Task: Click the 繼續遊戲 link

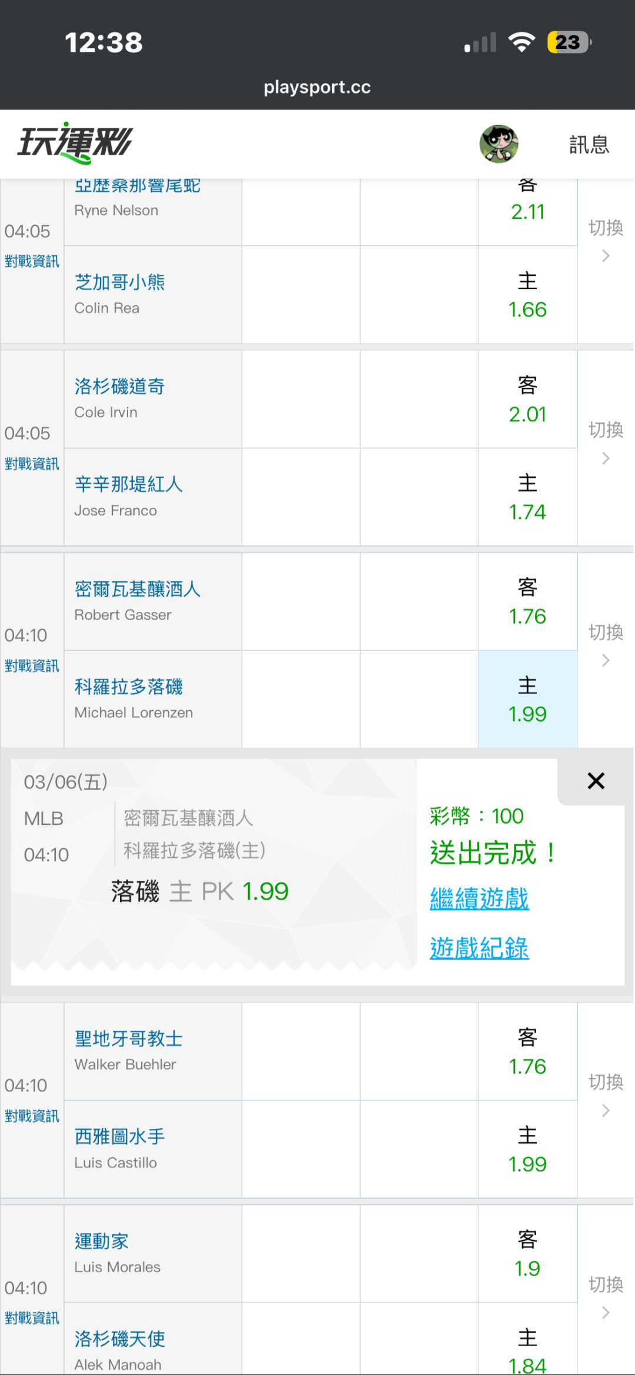Action: pos(479,898)
